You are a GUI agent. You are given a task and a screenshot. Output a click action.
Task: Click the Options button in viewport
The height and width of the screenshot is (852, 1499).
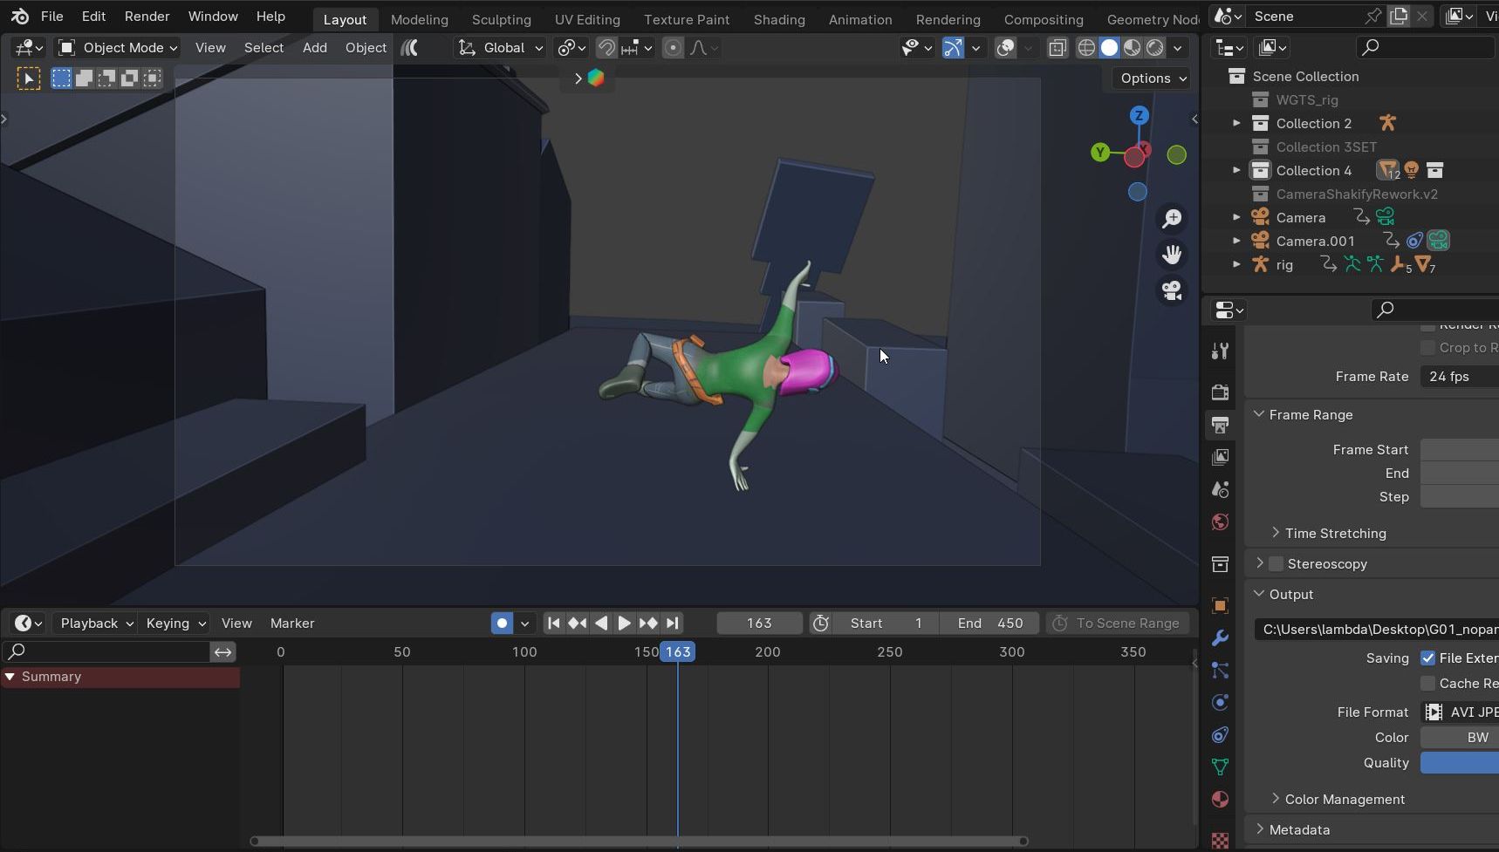pyautogui.click(x=1153, y=78)
